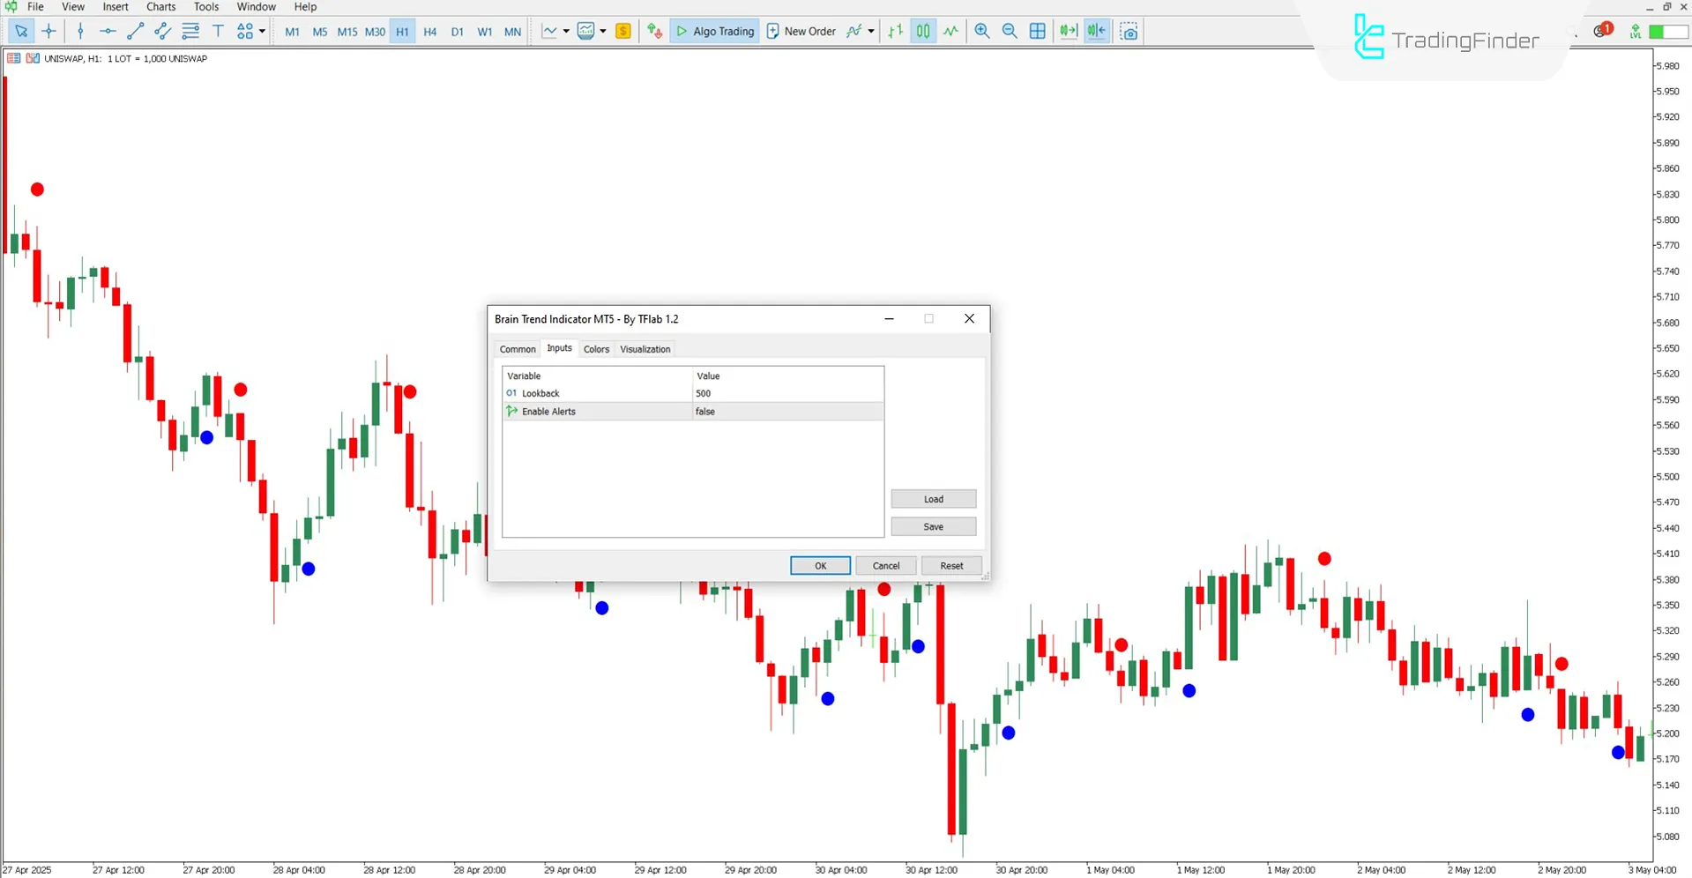Toggle Algo Trading on
This screenshot has height=878, width=1692.
tap(714, 31)
